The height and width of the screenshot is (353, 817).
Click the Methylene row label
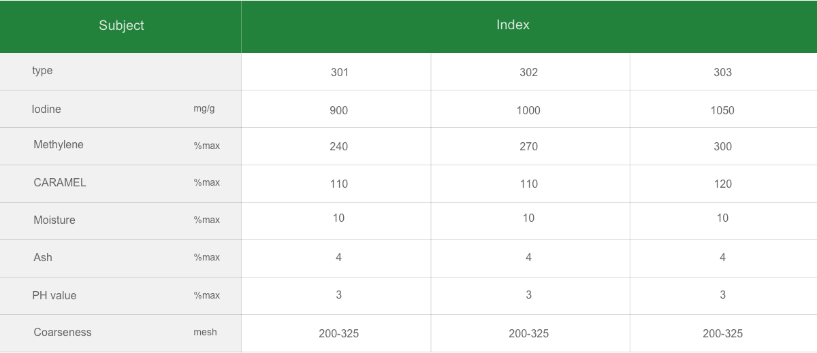(59, 145)
